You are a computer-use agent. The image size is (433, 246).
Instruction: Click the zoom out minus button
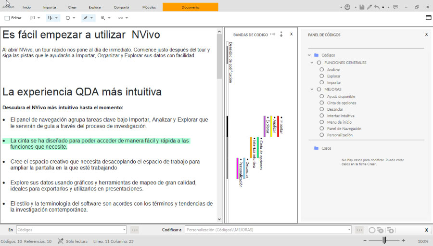point(365,241)
